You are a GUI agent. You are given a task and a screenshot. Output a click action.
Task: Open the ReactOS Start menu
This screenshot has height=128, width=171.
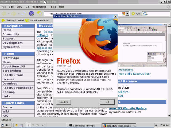tap(6, 125)
